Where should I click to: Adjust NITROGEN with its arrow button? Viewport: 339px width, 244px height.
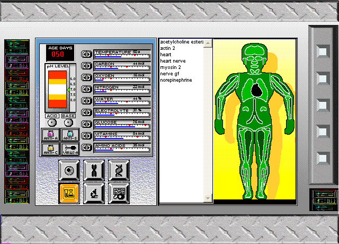[86, 89]
